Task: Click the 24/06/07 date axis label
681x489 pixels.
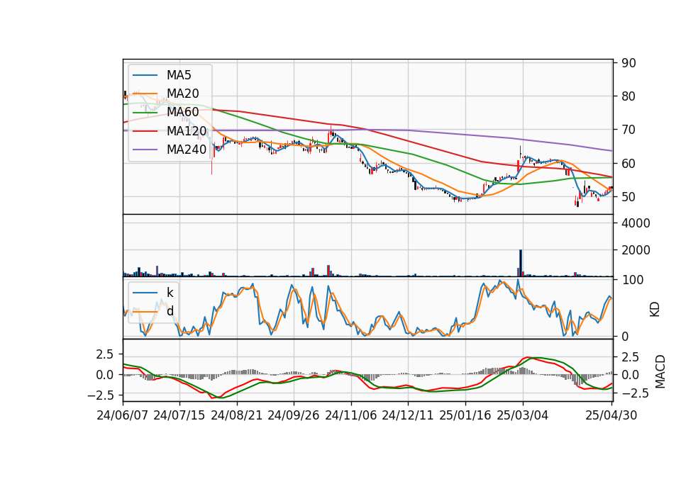Action: point(123,415)
